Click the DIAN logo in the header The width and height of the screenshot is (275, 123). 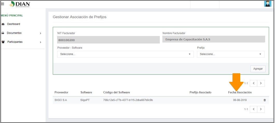coord(20,4)
